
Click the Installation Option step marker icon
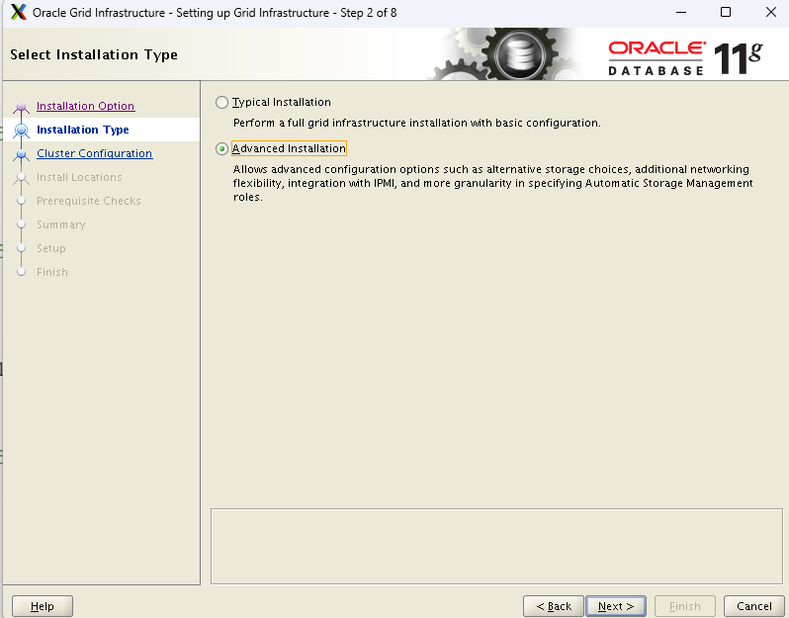pos(21,107)
